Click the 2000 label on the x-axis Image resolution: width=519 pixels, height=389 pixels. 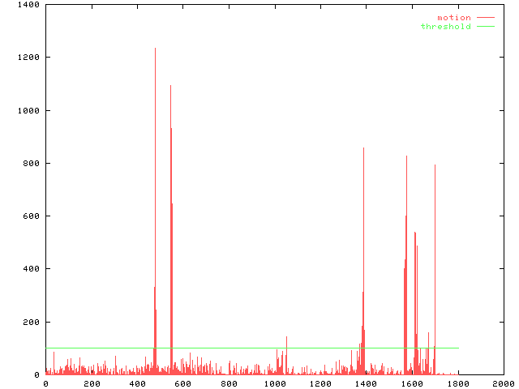[x=504, y=383]
